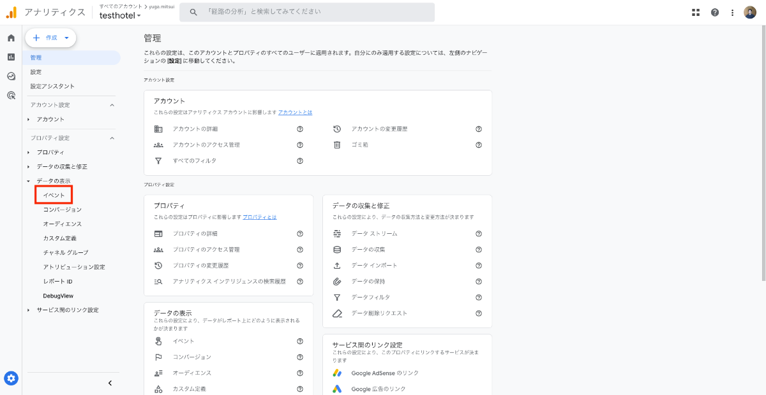Click the アカウントとは link
This screenshot has width=766, height=395.
click(x=295, y=112)
